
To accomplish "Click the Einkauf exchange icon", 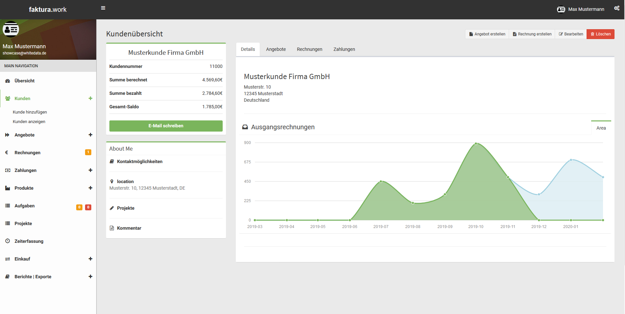I will [x=8, y=259].
